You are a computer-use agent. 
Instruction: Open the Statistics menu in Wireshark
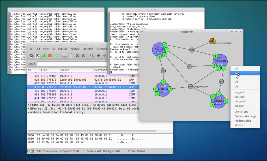(x=88, y=49)
